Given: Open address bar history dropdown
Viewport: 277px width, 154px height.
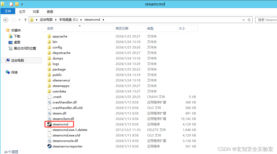Looking at the screenshot, I should (x=243, y=20).
